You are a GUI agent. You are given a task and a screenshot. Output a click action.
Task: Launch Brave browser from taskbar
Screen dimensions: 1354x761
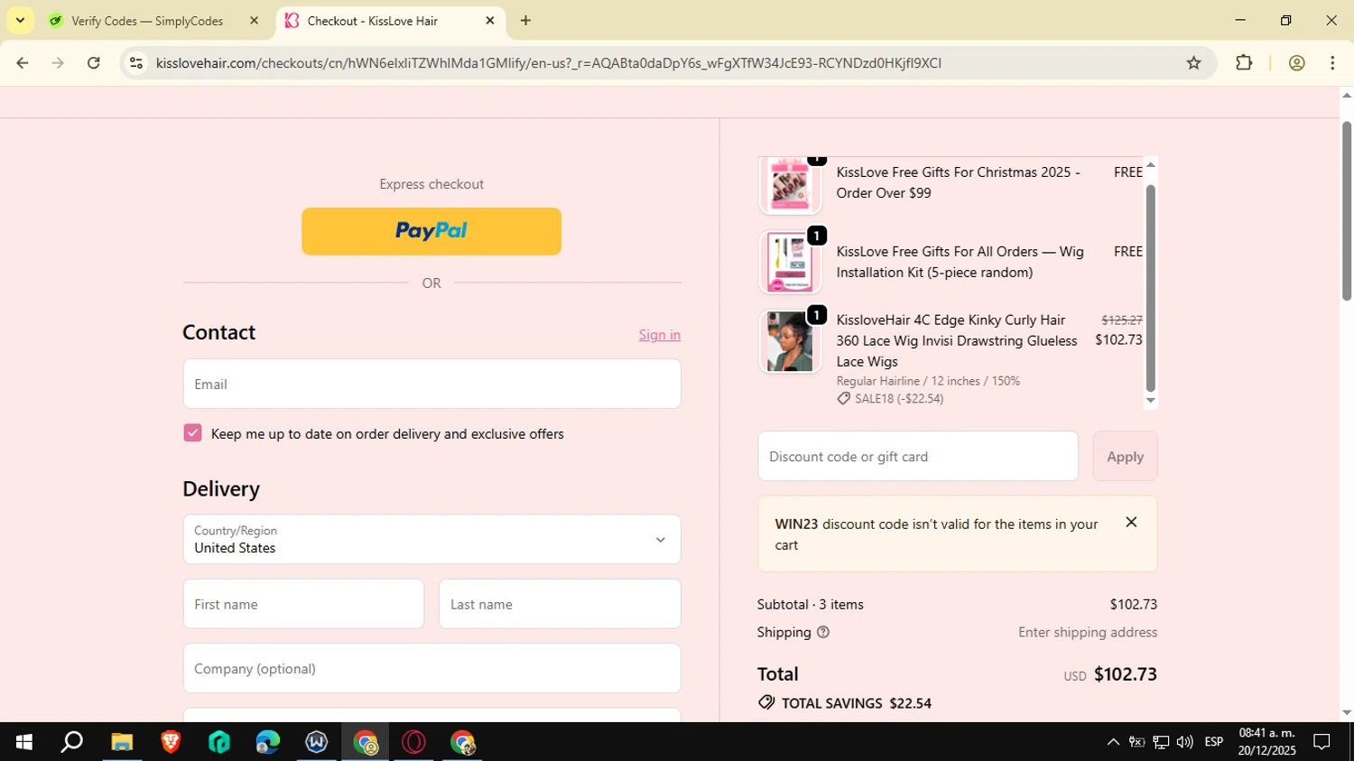click(x=171, y=742)
